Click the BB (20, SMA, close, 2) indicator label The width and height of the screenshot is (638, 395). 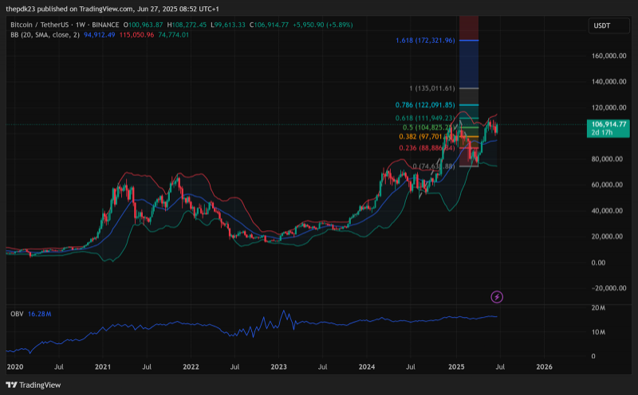click(x=45, y=35)
